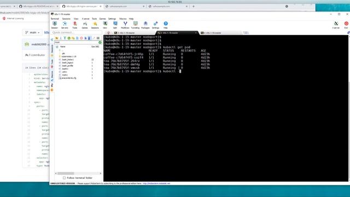Switch to the k8s README GitHub browser tab
This screenshot has width=350, height=197.
38,7
